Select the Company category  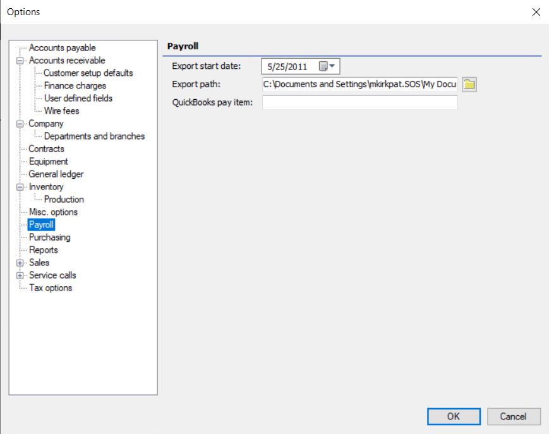(x=46, y=124)
